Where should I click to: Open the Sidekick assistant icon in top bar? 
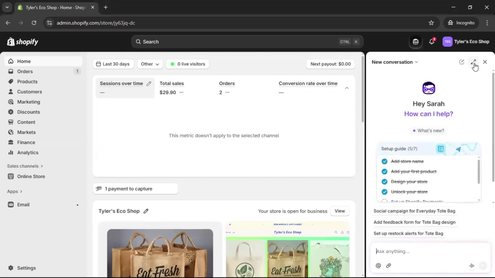(415, 41)
